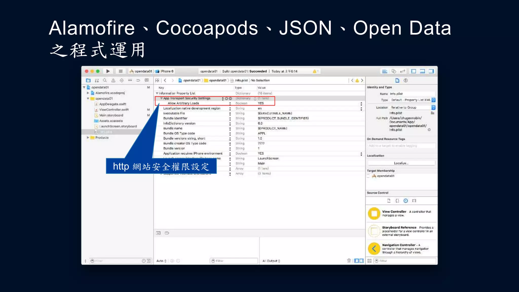Click the Run build button
Screen dimensions: 519x292
coord(108,71)
